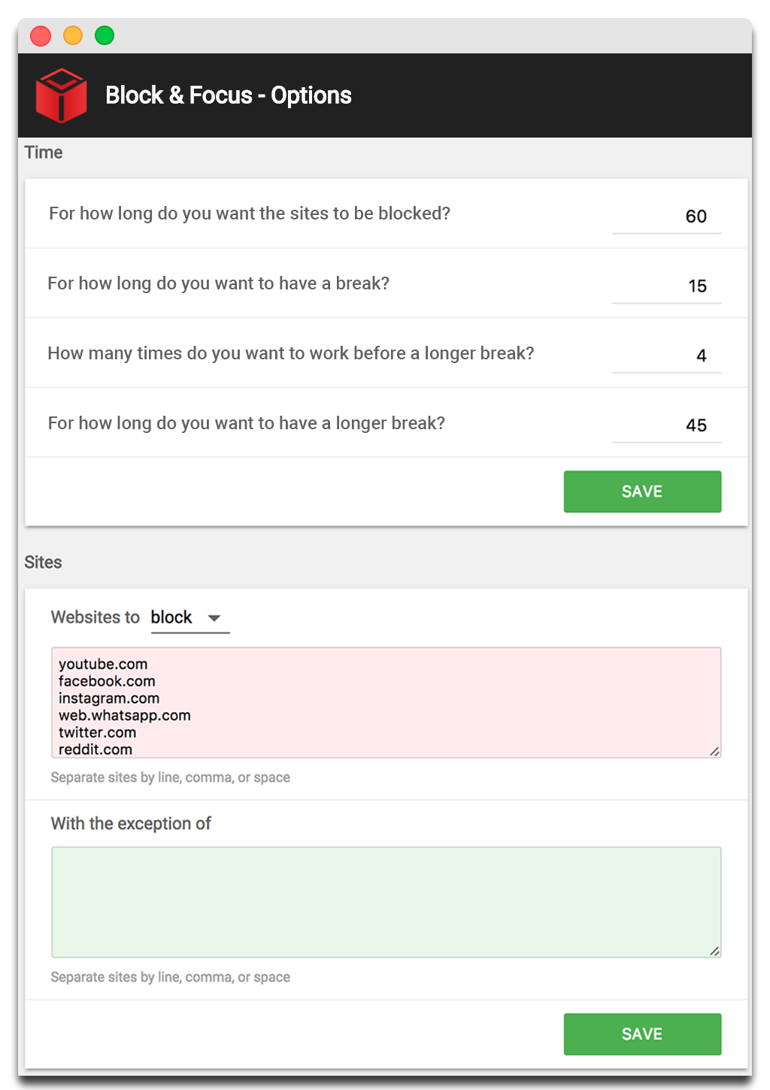Save the Time settings
This screenshot has height=1090, width=770.
[642, 492]
